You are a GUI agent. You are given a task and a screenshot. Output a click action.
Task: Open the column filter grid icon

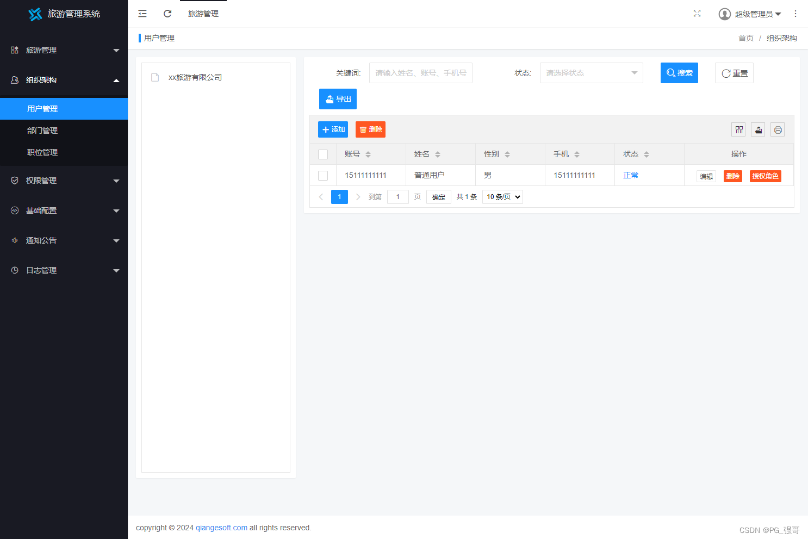(x=739, y=129)
